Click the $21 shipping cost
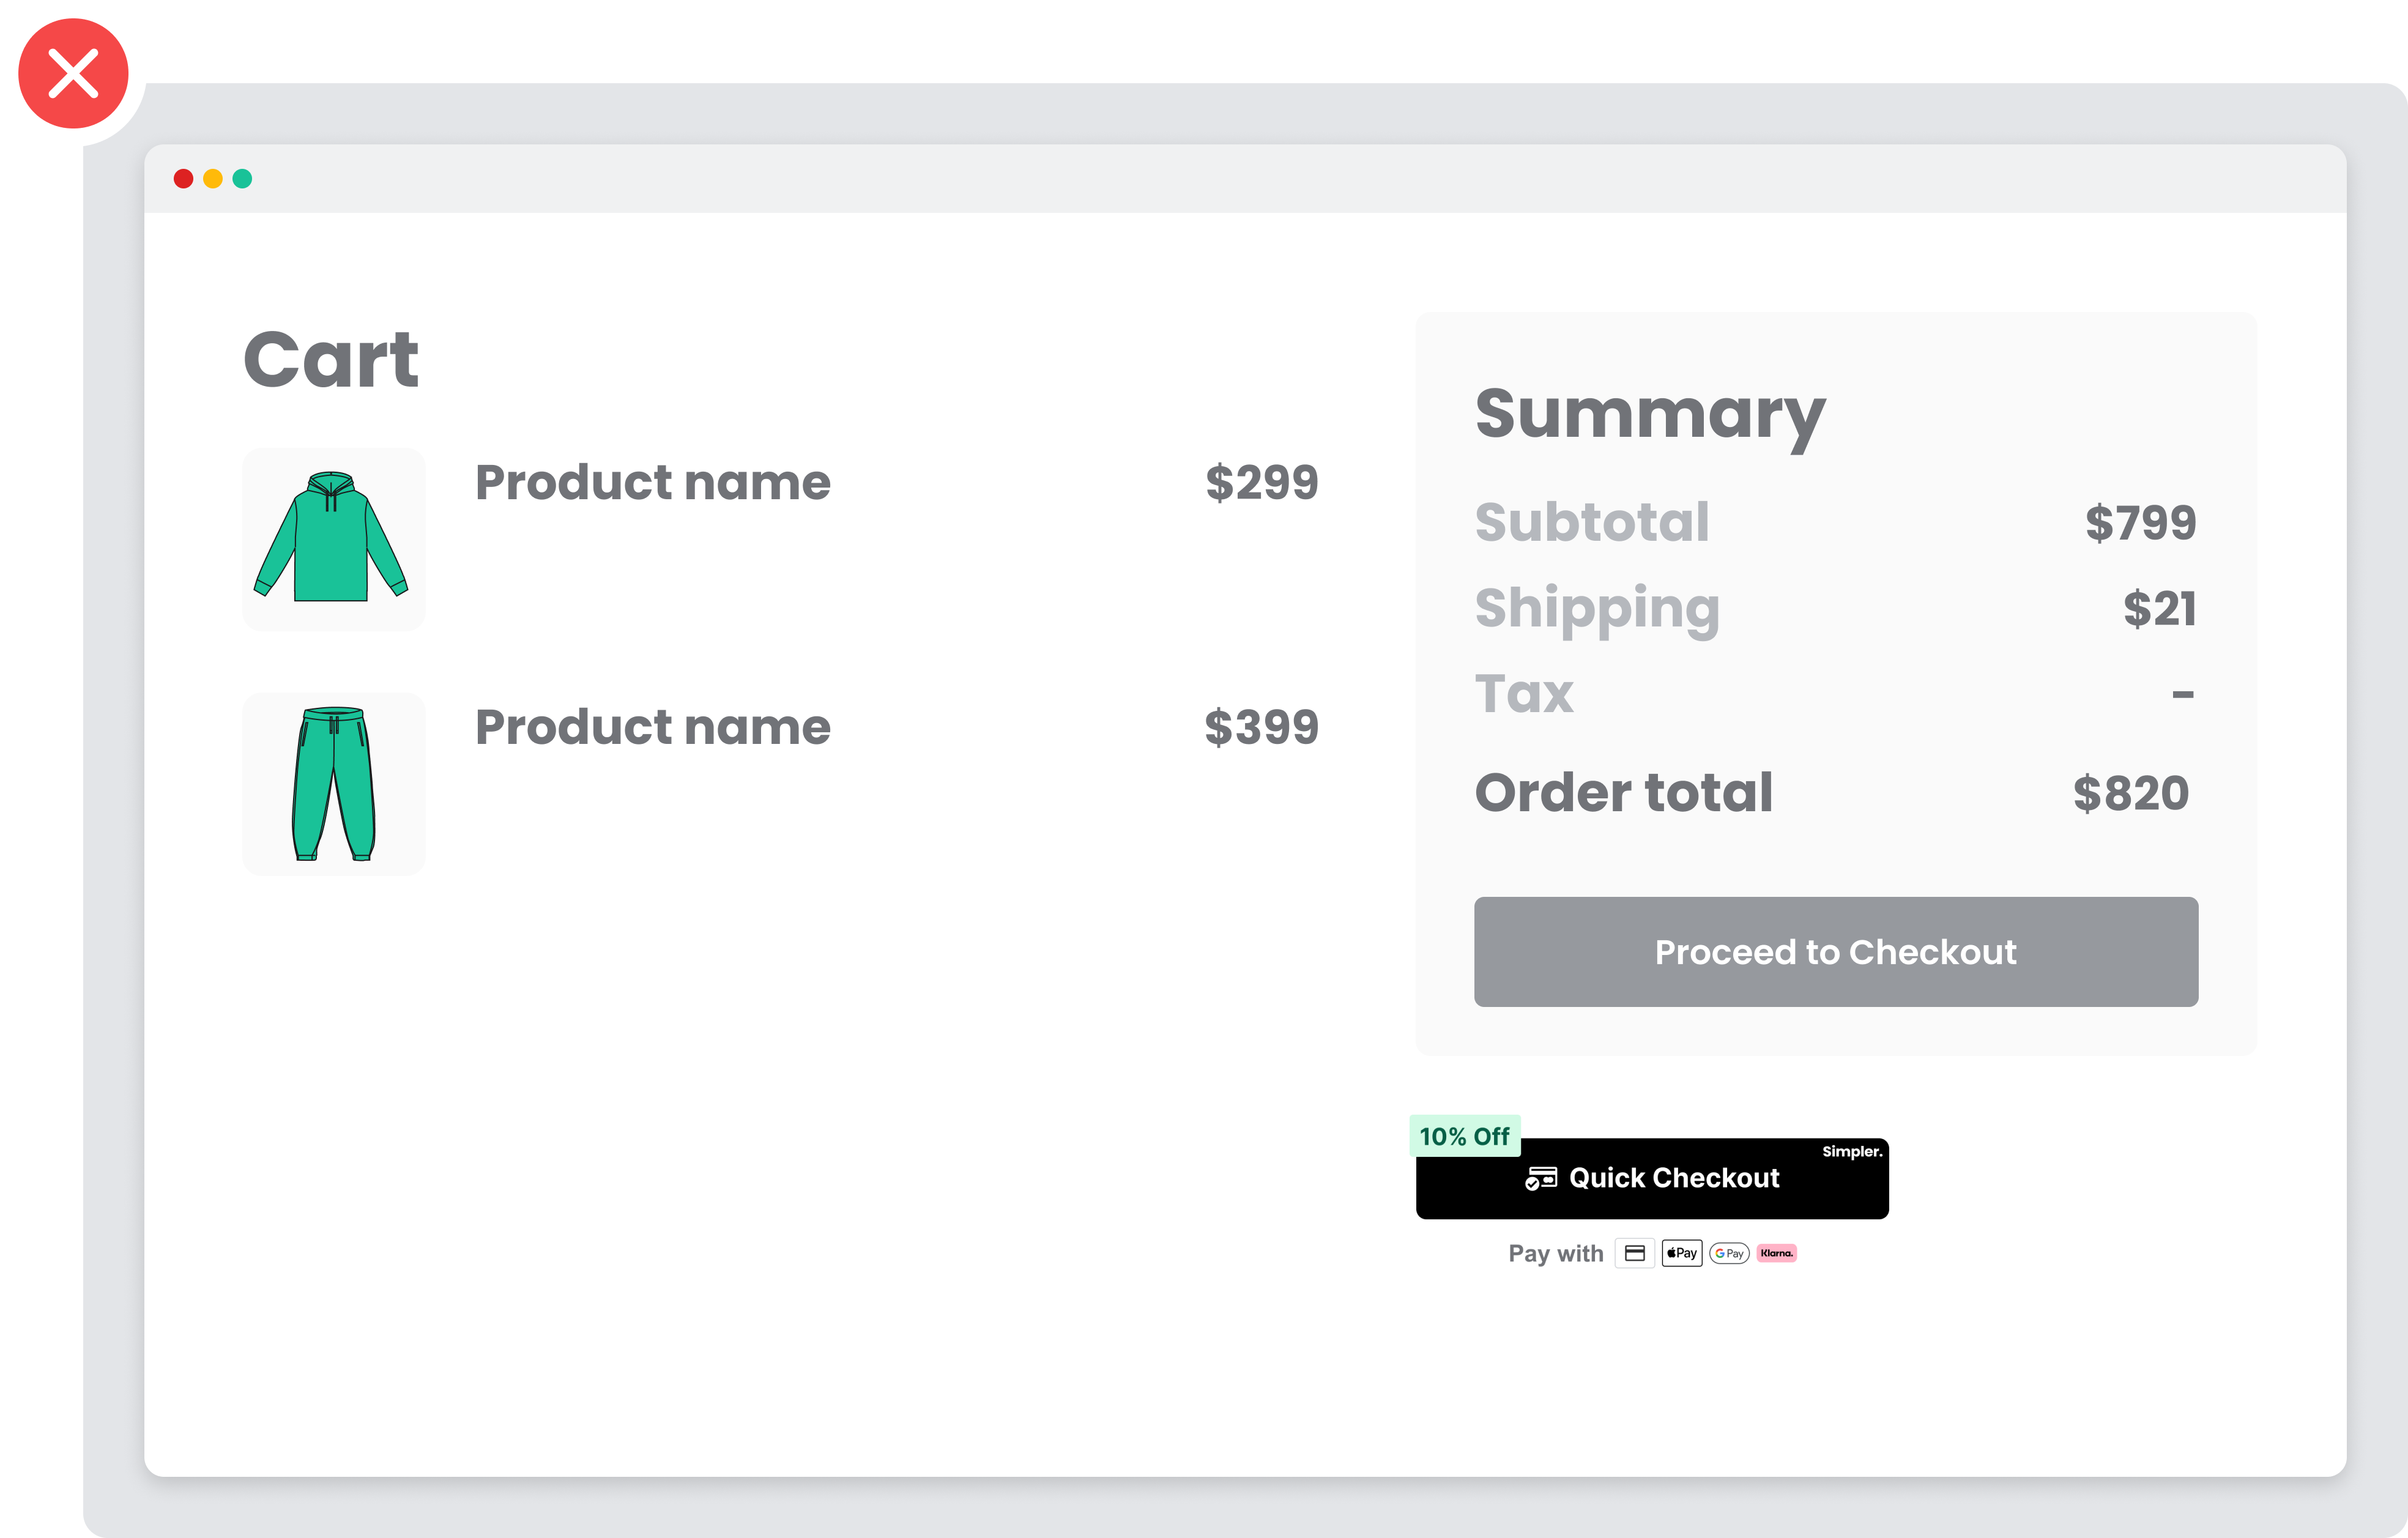Viewport: 2408px width, 1538px height. [x=2159, y=608]
